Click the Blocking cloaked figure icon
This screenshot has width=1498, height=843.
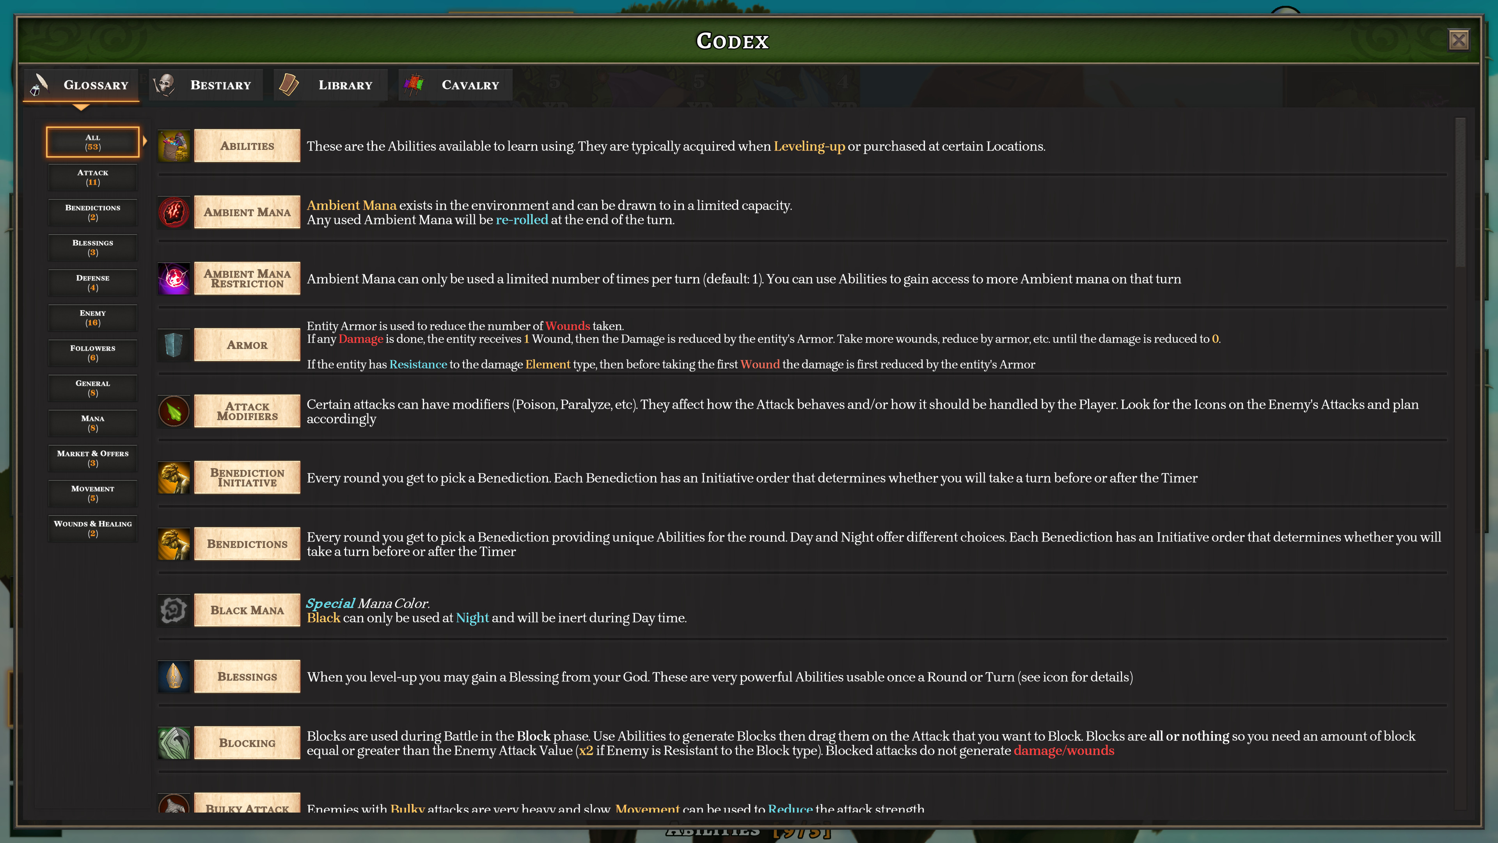(173, 743)
